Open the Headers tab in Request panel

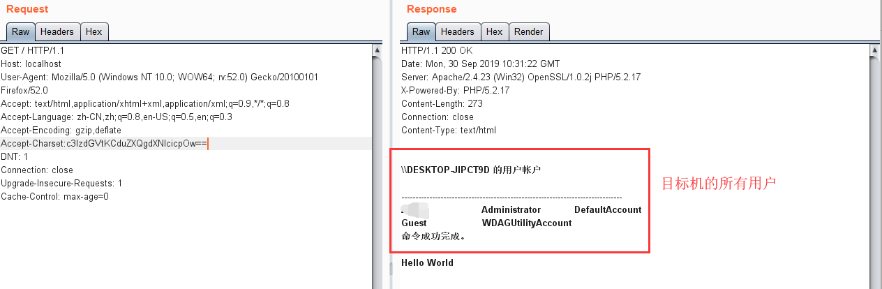[x=57, y=32]
